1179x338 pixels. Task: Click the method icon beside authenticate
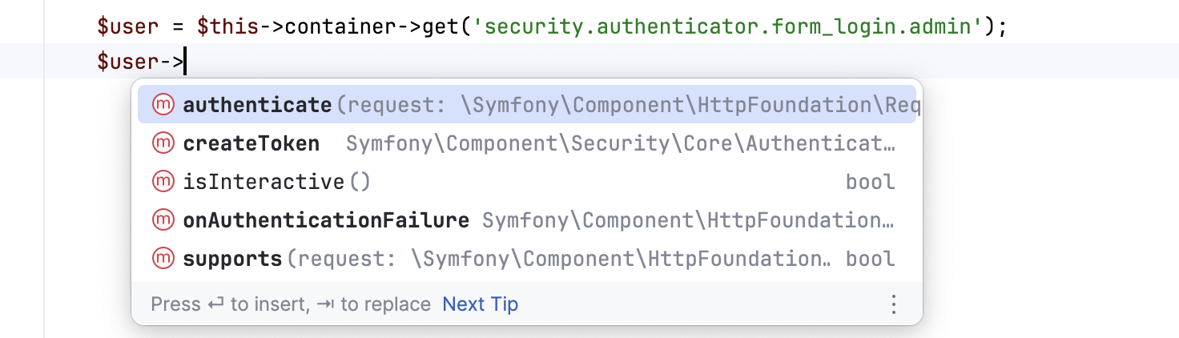(163, 105)
